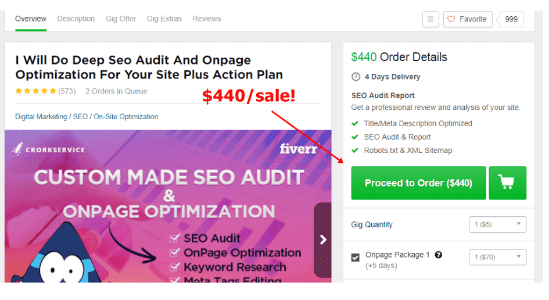Image resolution: width=549 pixels, height=300 pixels.
Task: Click the clock delivery icon
Action: (356, 77)
